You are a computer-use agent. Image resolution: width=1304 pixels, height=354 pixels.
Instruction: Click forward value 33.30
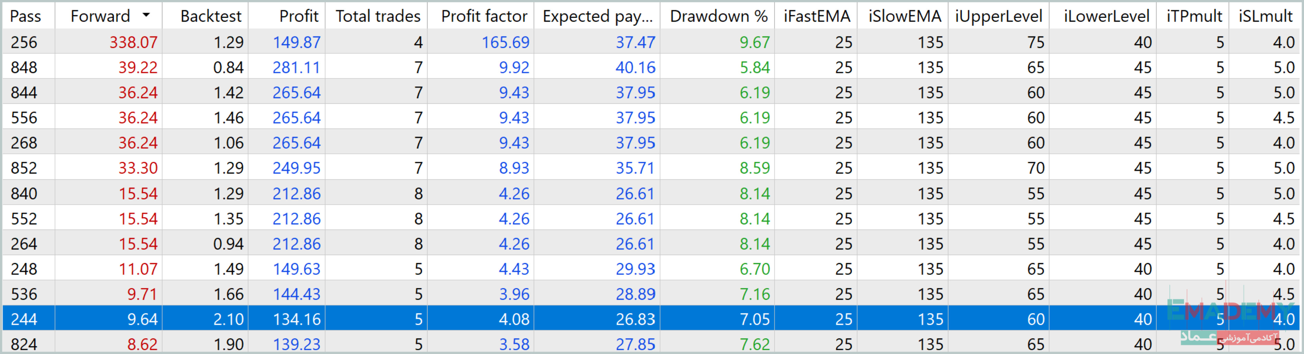(x=138, y=168)
